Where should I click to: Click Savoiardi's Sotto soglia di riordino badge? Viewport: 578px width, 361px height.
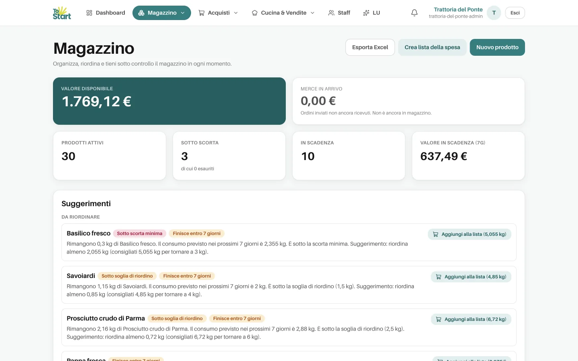click(127, 276)
